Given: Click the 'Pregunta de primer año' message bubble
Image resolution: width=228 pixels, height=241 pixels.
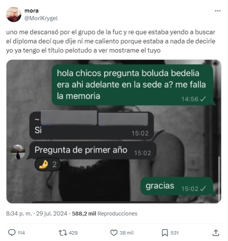Looking at the screenshot, I should [92, 150].
